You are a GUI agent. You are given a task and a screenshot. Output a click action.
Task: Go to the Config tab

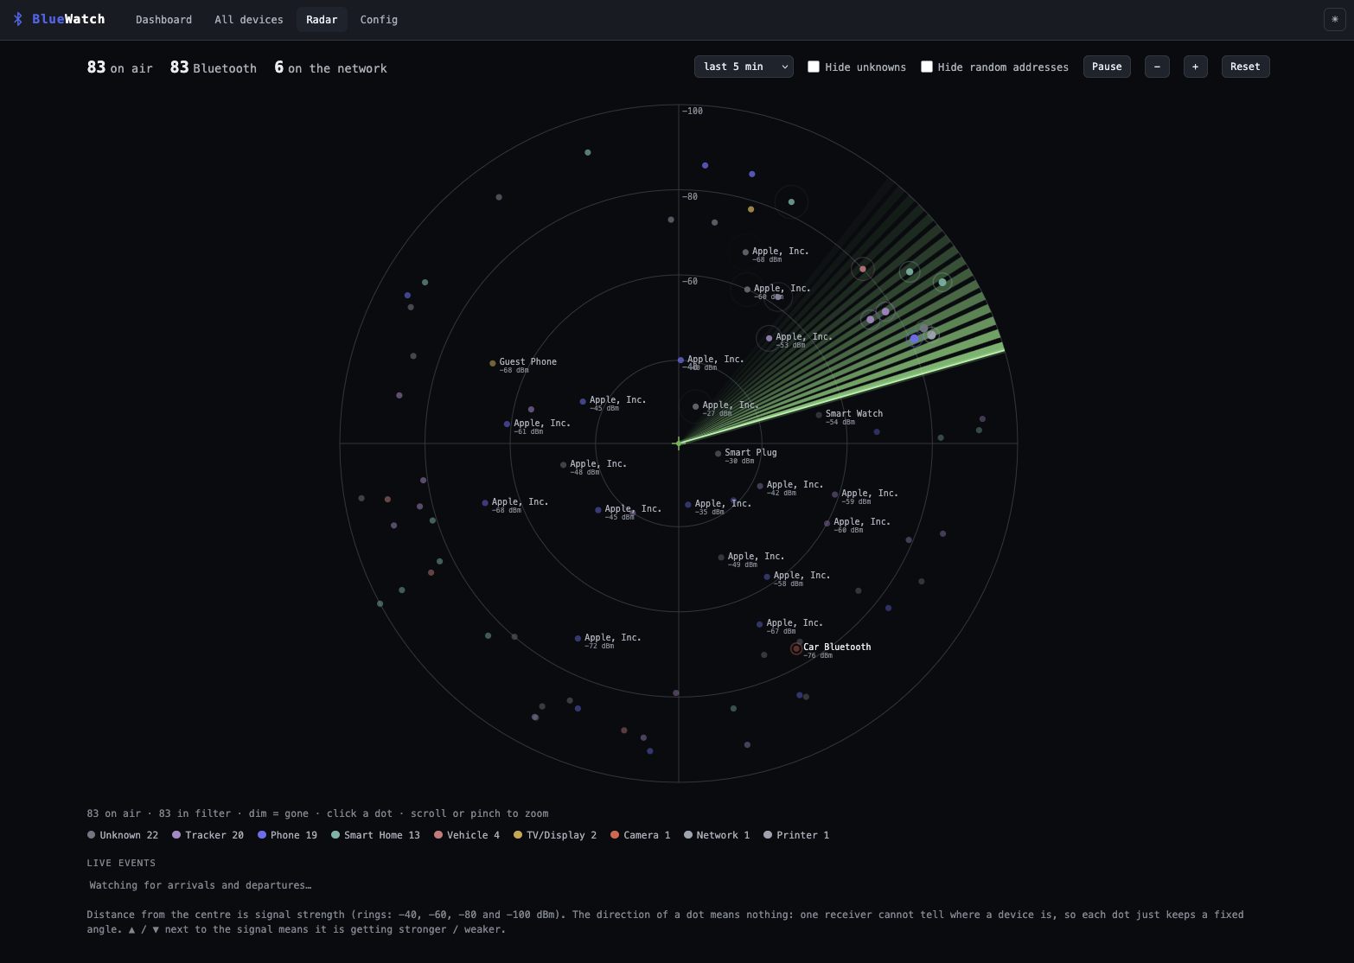click(x=379, y=19)
